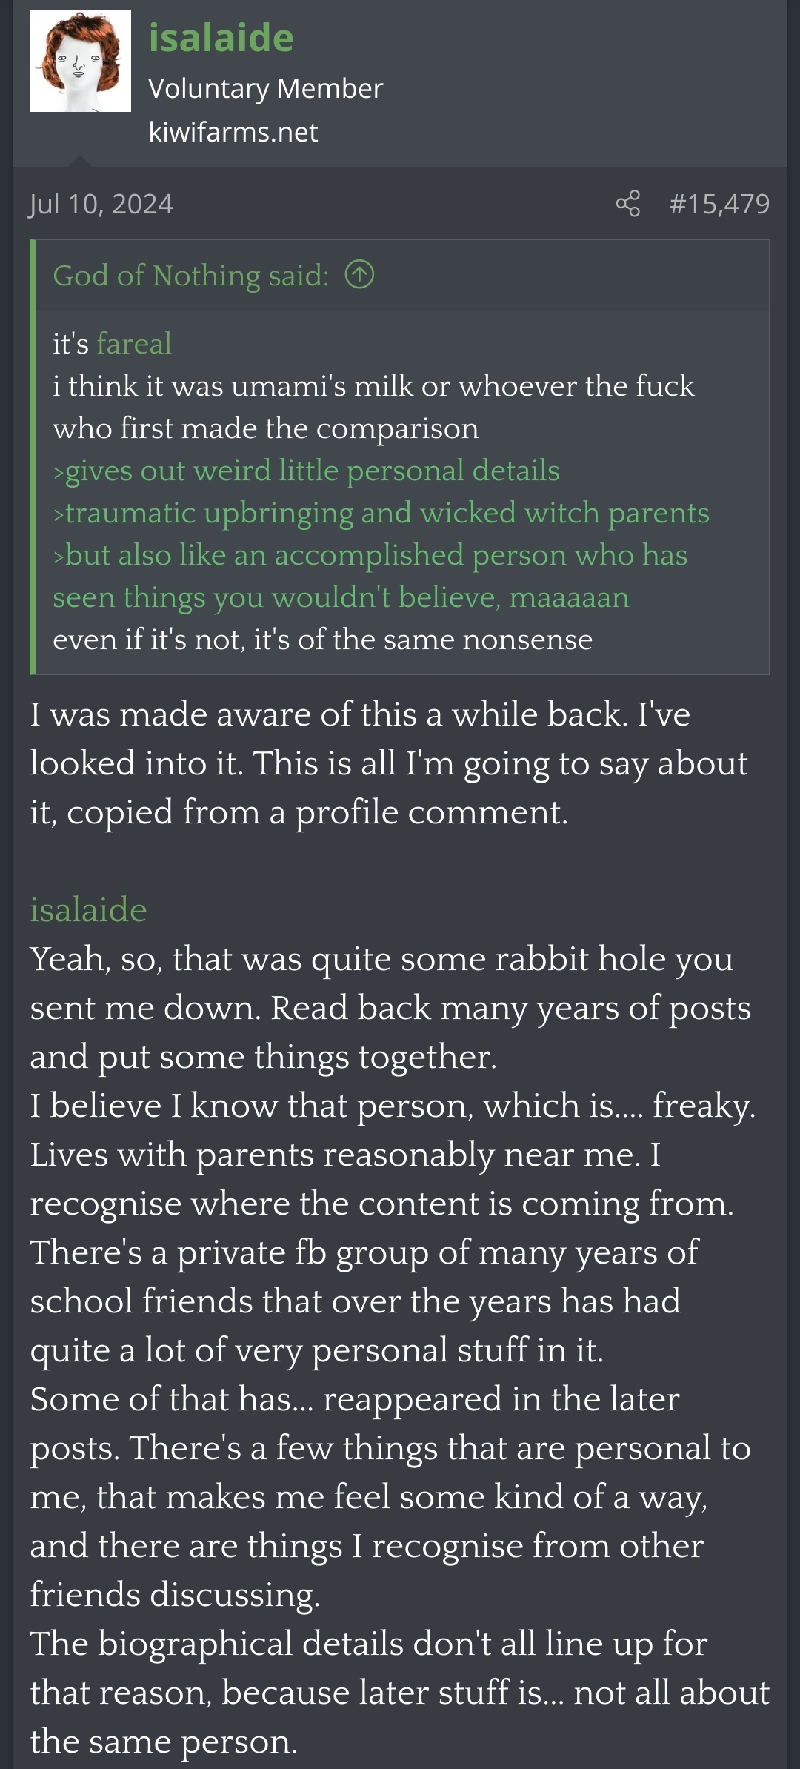Open the Jul 10, 2024 post date permalink
This screenshot has width=800, height=1769.
click(101, 204)
